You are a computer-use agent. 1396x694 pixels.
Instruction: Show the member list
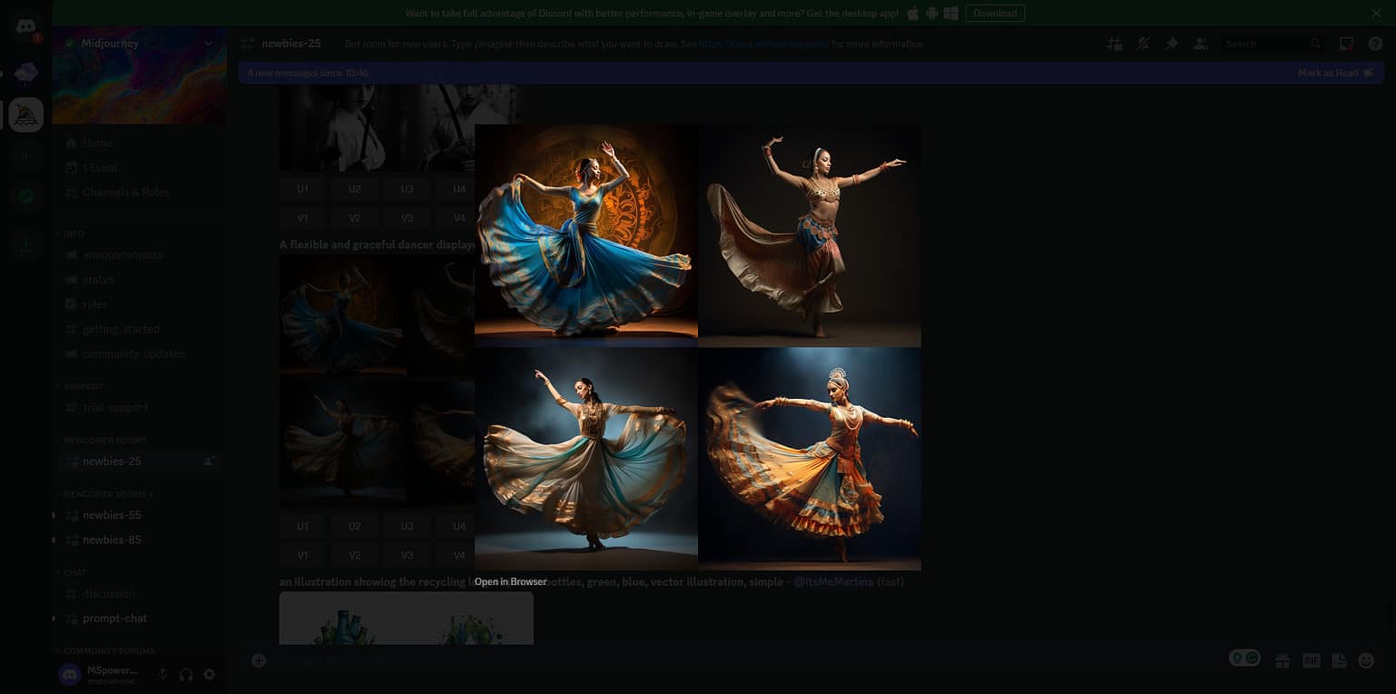click(x=1201, y=43)
